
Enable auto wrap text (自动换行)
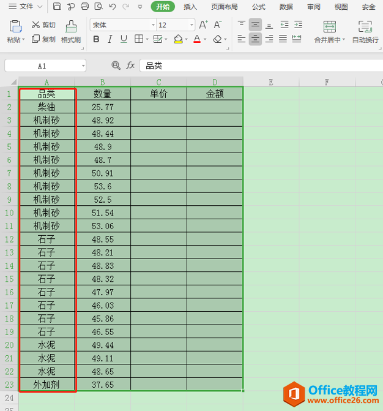[365, 32]
